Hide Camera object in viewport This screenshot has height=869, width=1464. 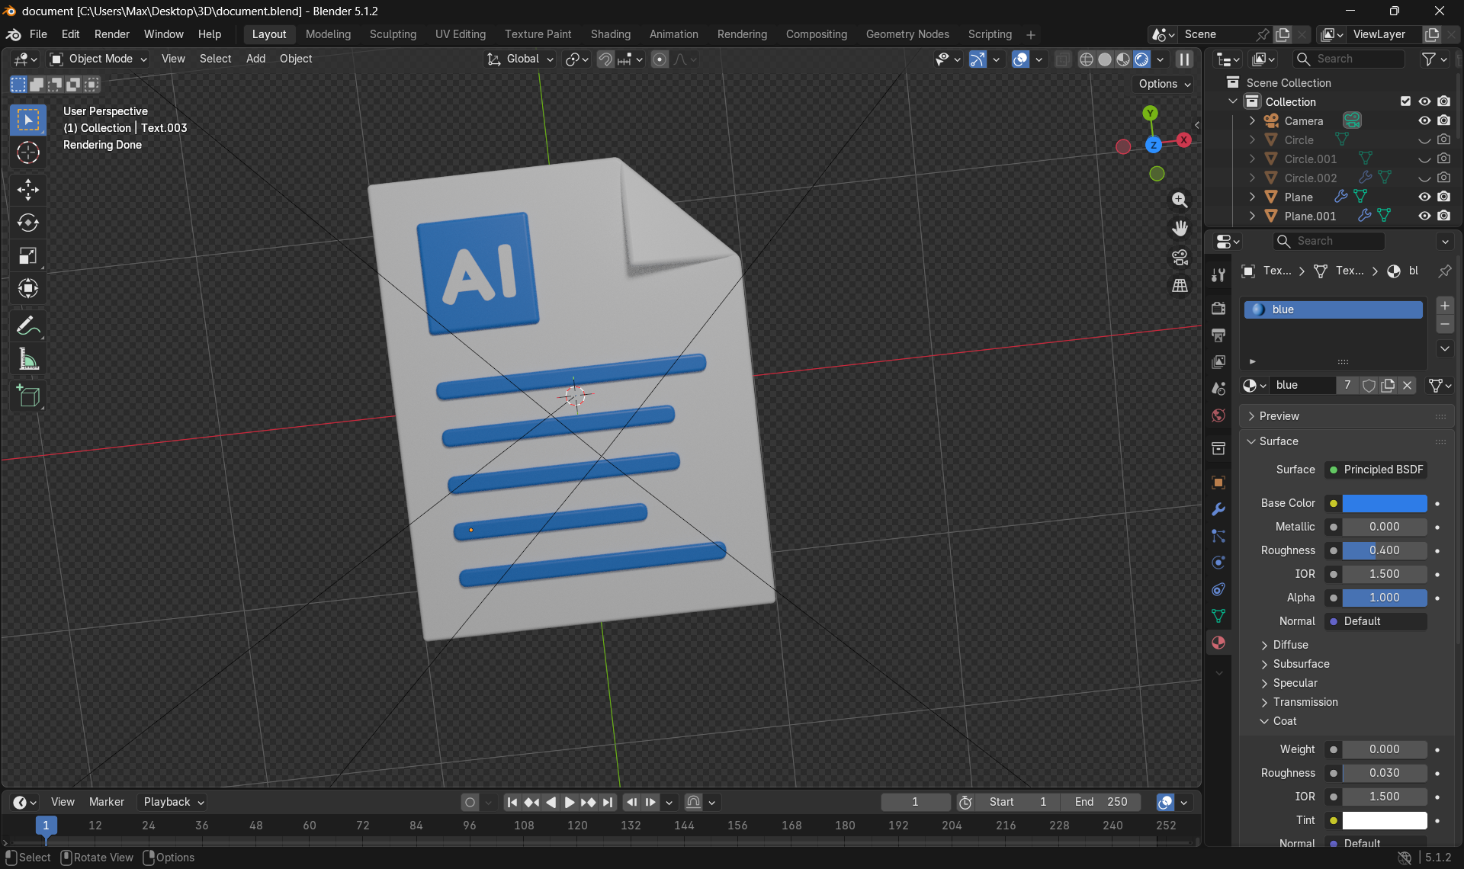[1424, 120]
